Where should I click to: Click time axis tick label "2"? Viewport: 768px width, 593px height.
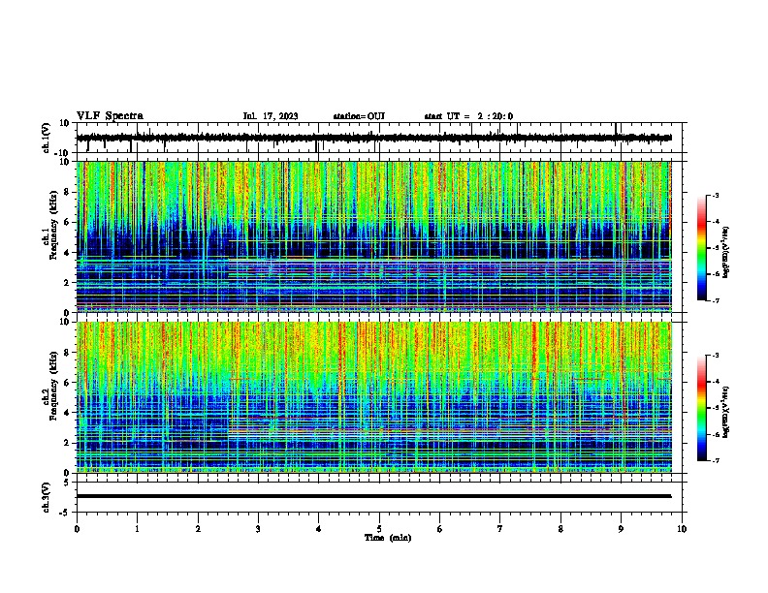pos(198,529)
